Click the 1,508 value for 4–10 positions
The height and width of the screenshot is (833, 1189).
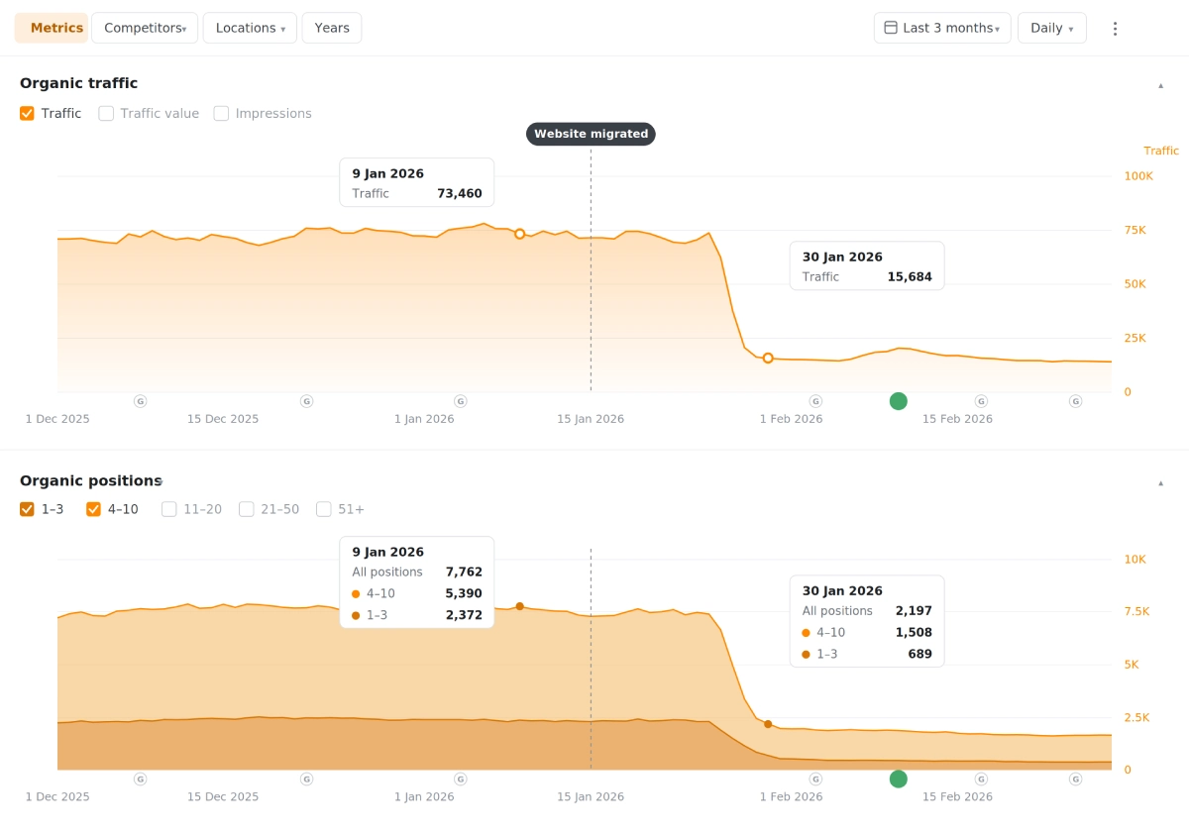914,632
